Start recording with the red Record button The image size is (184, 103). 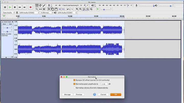(30, 7)
